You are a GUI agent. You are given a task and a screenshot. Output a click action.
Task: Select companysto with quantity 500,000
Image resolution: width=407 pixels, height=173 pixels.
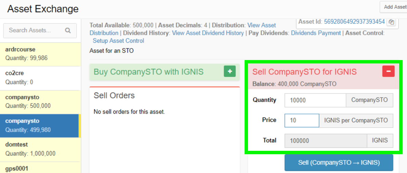(x=40, y=101)
